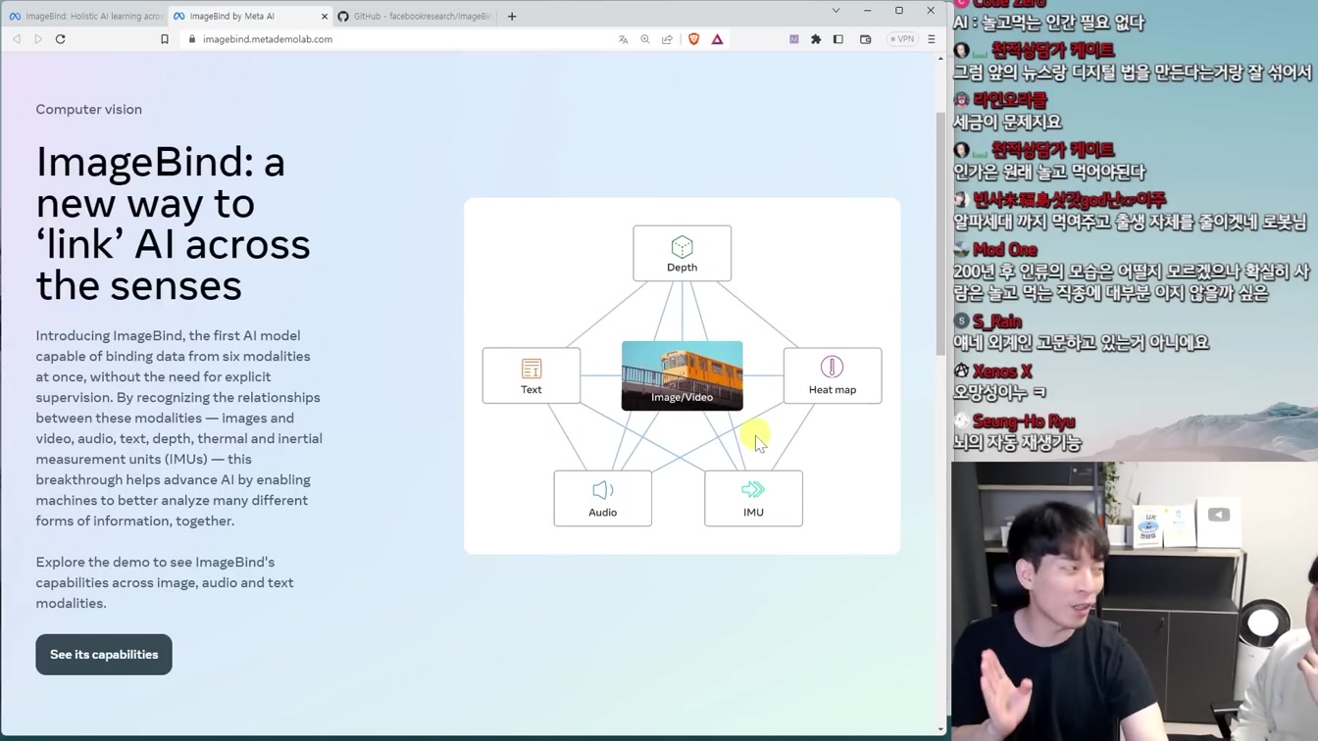1318x741 pixels.
Task: Click the page's vertical scrollbar thumb
Action: [940, 232]
